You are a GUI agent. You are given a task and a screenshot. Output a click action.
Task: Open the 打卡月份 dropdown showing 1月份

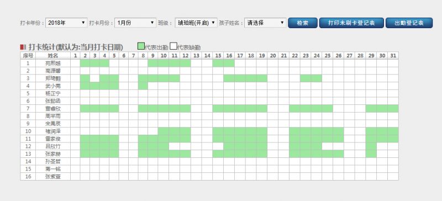(x=135, y=23)
